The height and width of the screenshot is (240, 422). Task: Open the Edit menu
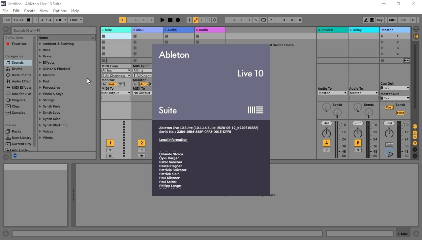16,11
